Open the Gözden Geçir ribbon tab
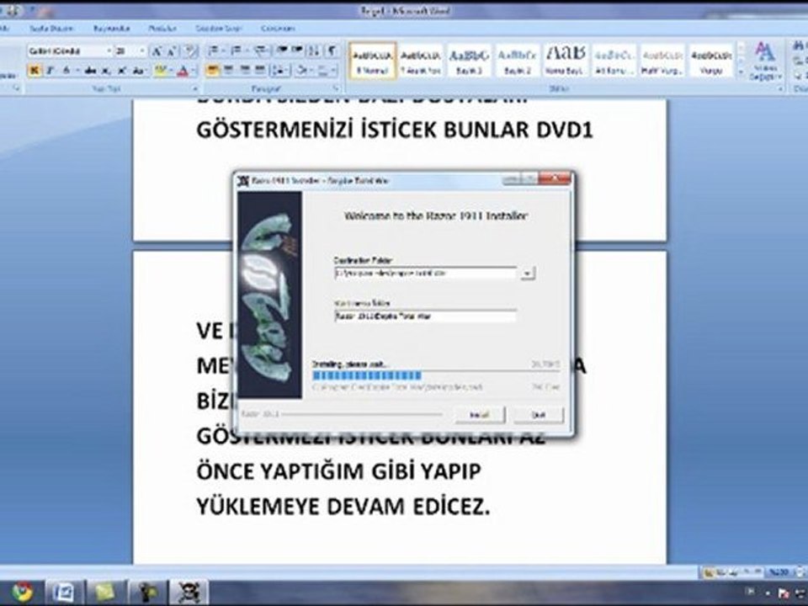Viewport: 808px width, 606px height. (219, 29)
